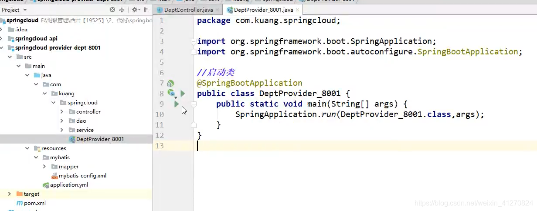This screenshot has height=211, width=537.
Task: Expand the .idea folder
Action: tap(1, 30)
